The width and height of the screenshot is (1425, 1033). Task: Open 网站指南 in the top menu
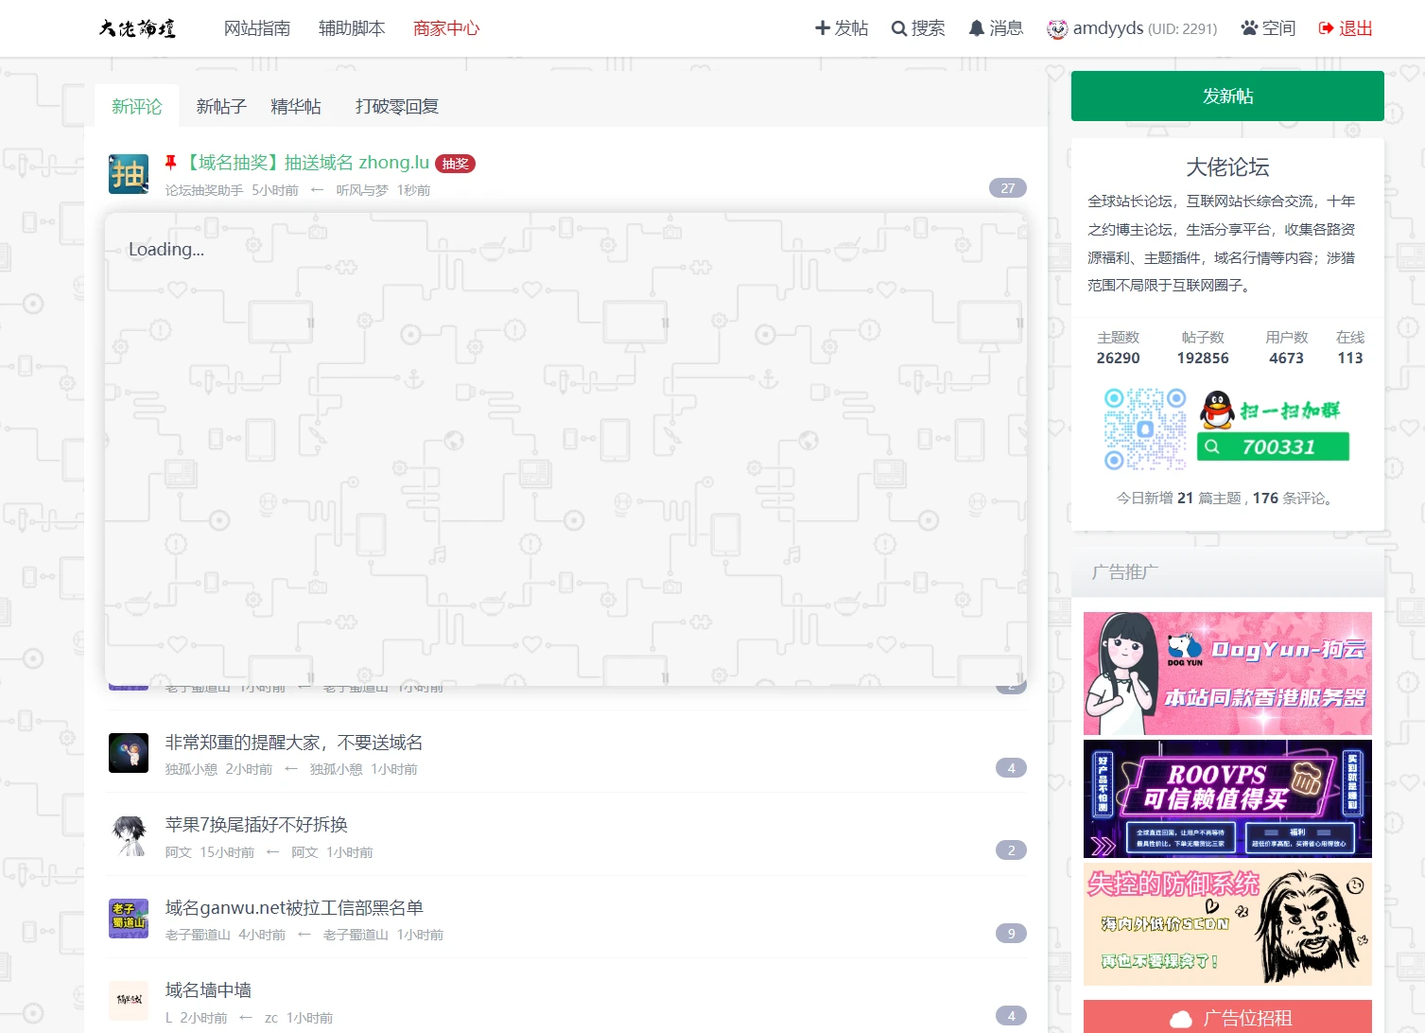click(x=257, y=28)
